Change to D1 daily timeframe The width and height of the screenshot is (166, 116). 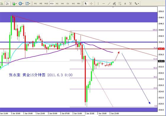click(68, 4)
